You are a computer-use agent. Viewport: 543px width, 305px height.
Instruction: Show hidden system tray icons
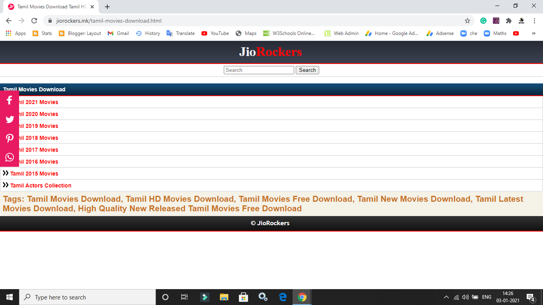click(x=446, y=297)
